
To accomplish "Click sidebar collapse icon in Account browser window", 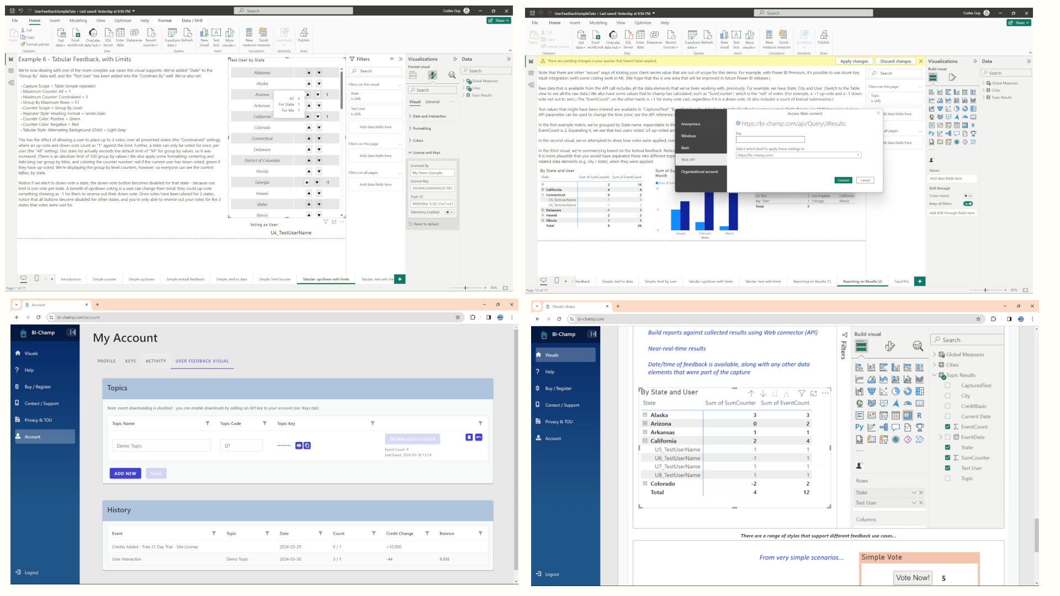I will point(72,332).
